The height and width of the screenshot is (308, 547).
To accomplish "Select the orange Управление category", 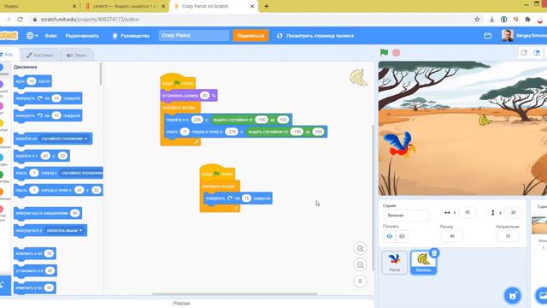I will pyautogui.click(x=2, y=140).
